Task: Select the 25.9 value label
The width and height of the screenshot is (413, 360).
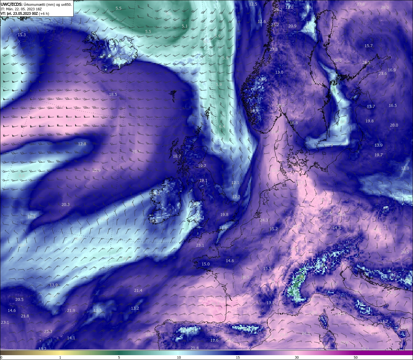Action: [x=96, y=170]
